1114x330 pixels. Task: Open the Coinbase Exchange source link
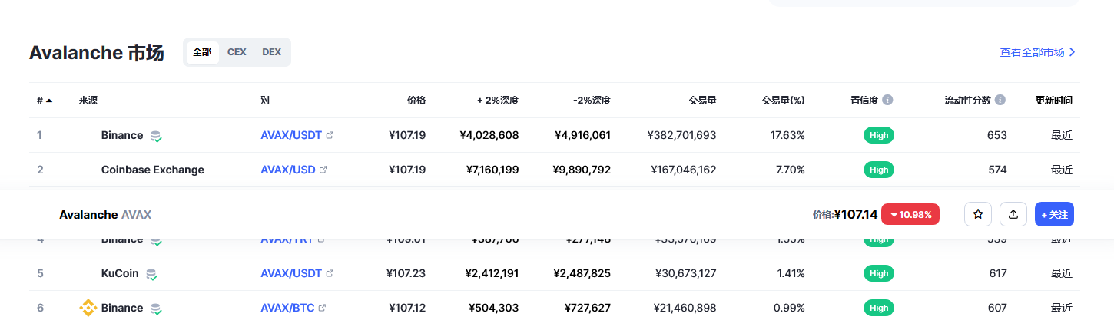coord(152,170)
